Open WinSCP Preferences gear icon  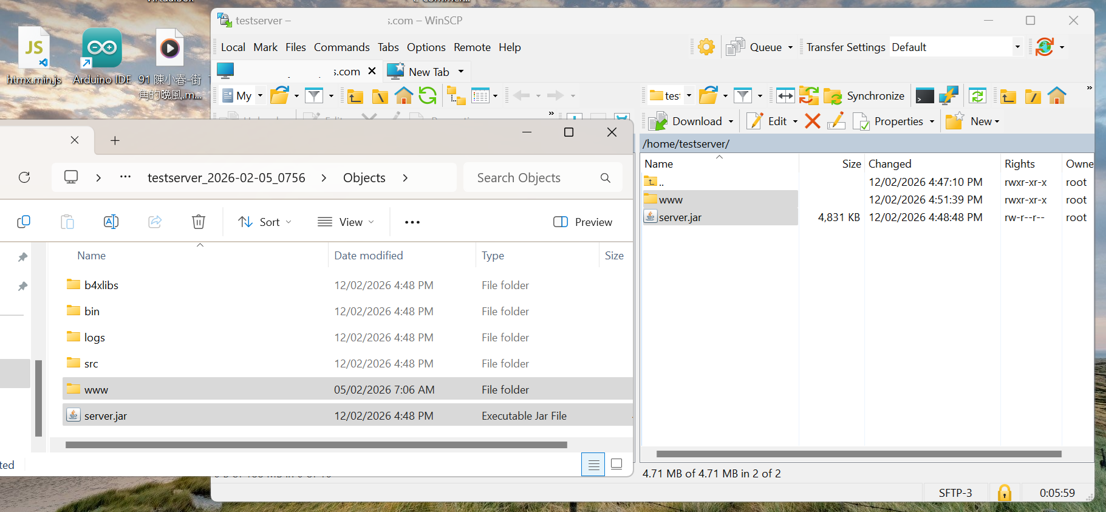pyautogui.click(x=706, y=47)
